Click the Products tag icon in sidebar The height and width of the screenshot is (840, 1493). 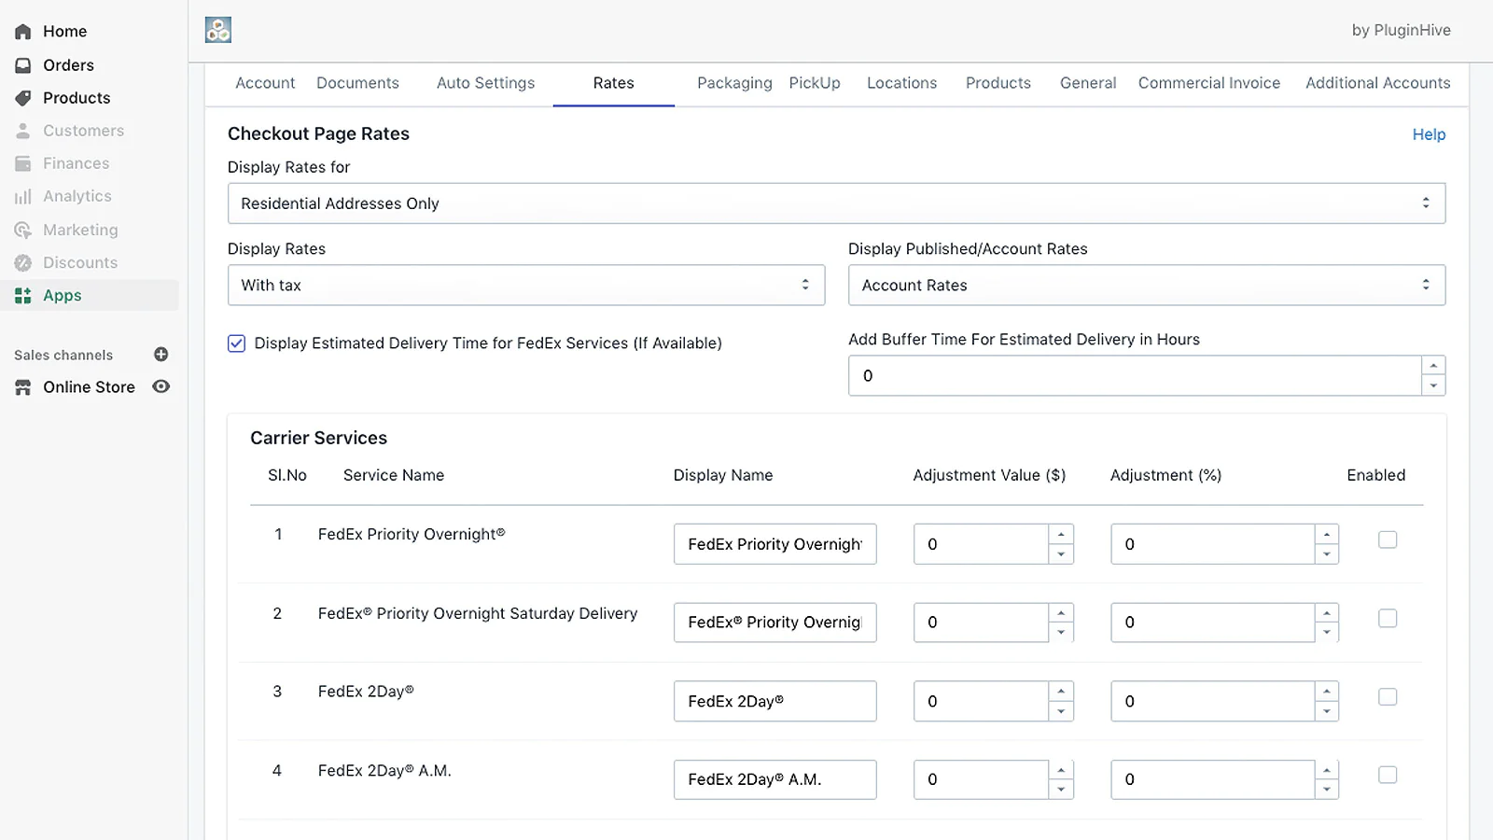pos(23,98)
